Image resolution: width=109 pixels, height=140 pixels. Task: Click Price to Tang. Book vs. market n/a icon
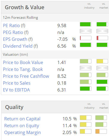(x=102, y=68)
